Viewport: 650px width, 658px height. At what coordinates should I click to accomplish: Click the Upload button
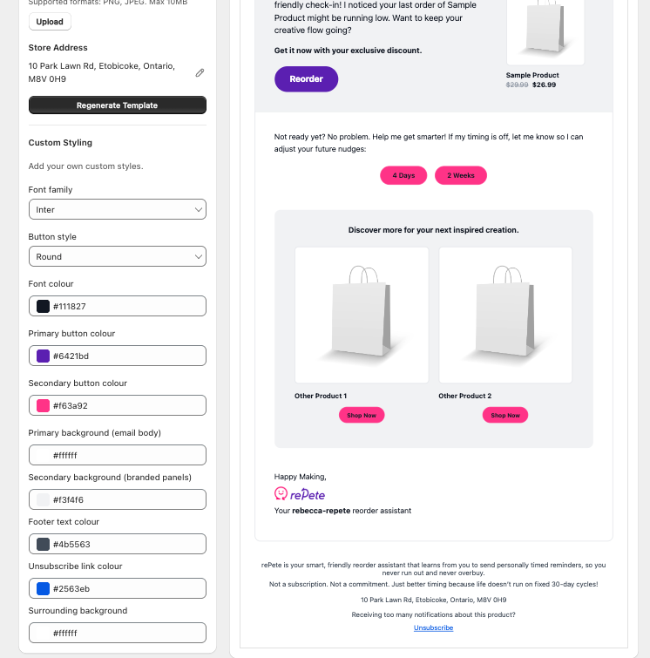click(50, 22)
